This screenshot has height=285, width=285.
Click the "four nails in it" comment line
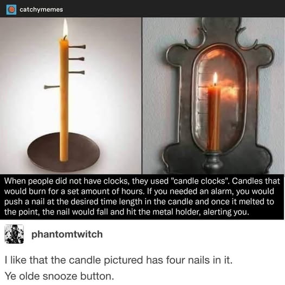click(x=119, y=260)
